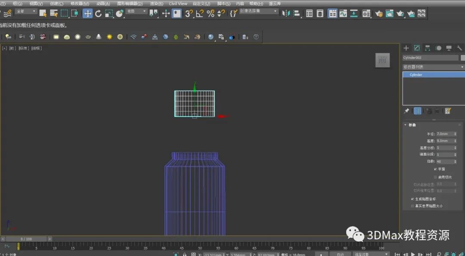Select the Move tool in main toolbar
Screen dimensions: 465x256
(x=87, y=13)
